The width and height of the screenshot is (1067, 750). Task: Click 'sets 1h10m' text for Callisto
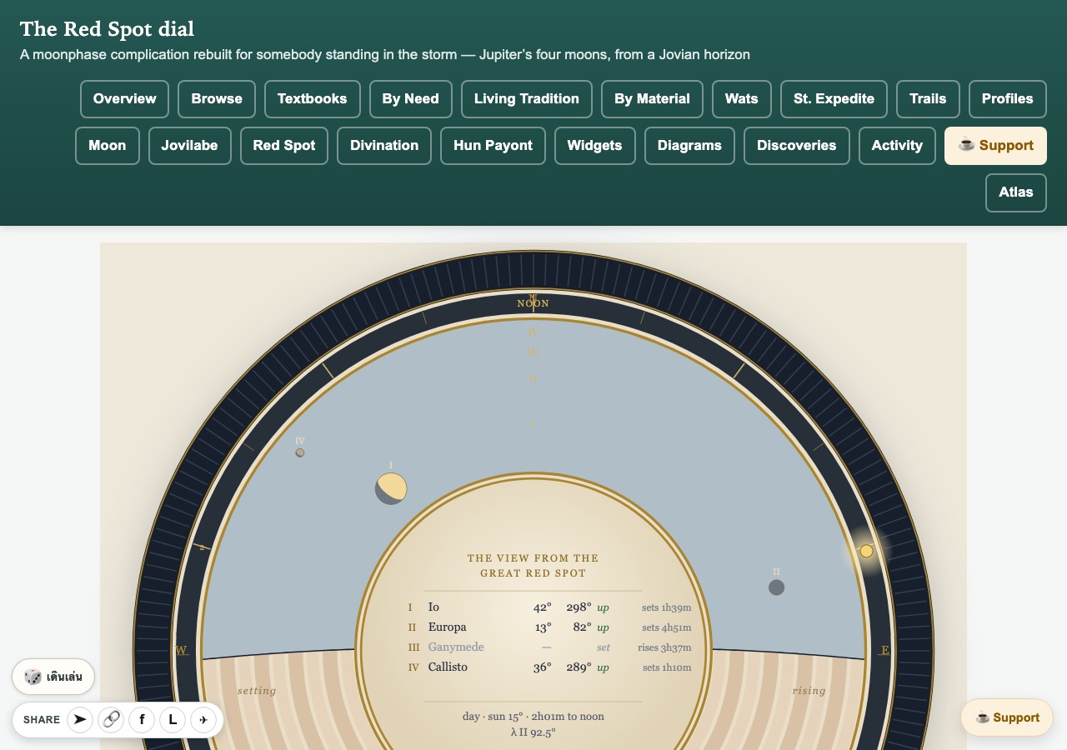click(x=667, y=667)
